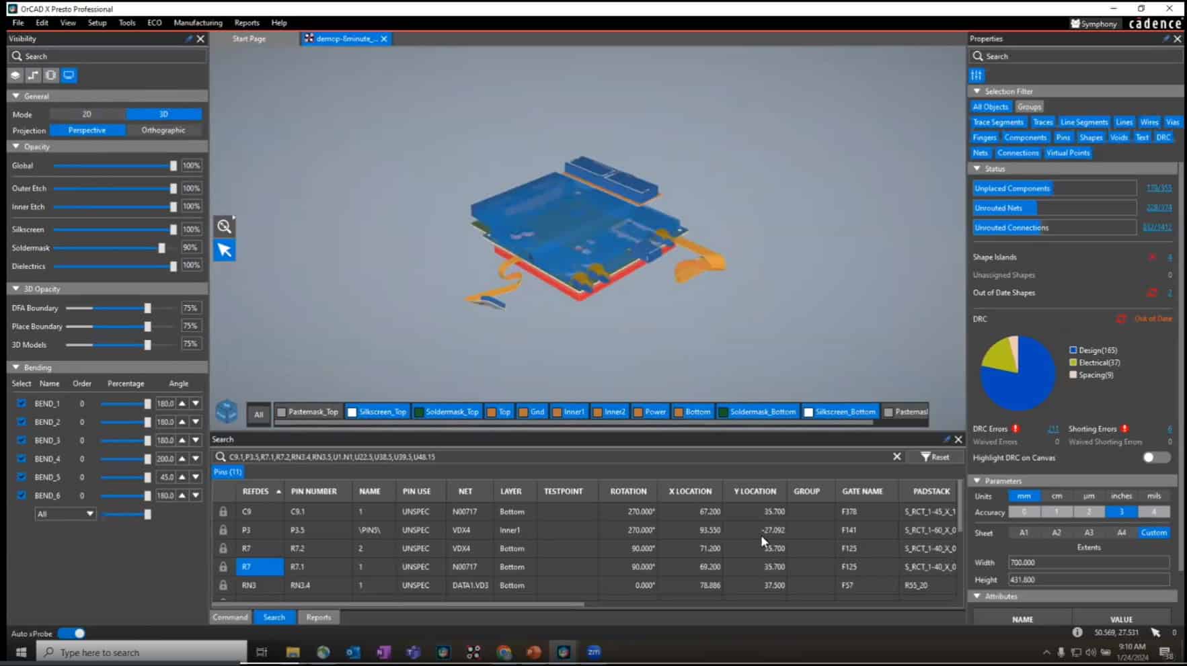Collapse the Opacity section
The height and width of the screenshot is (666, 1187).
[x=16, y=147]
